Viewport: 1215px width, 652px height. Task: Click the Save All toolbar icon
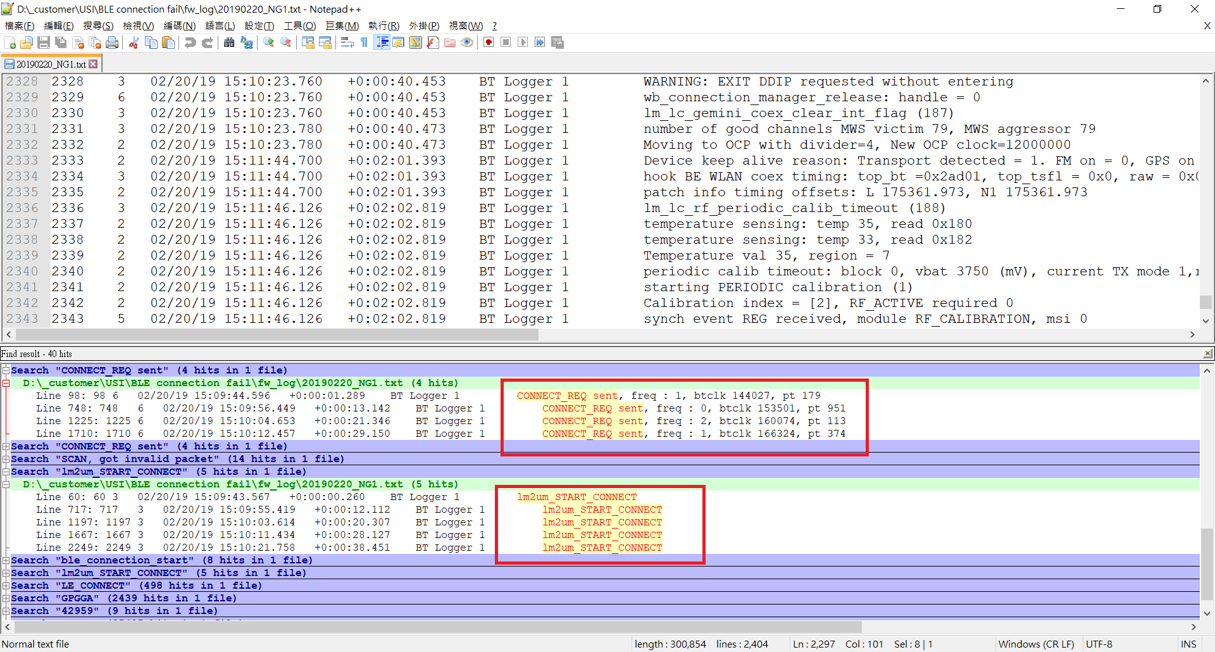(x=61, y=42)
